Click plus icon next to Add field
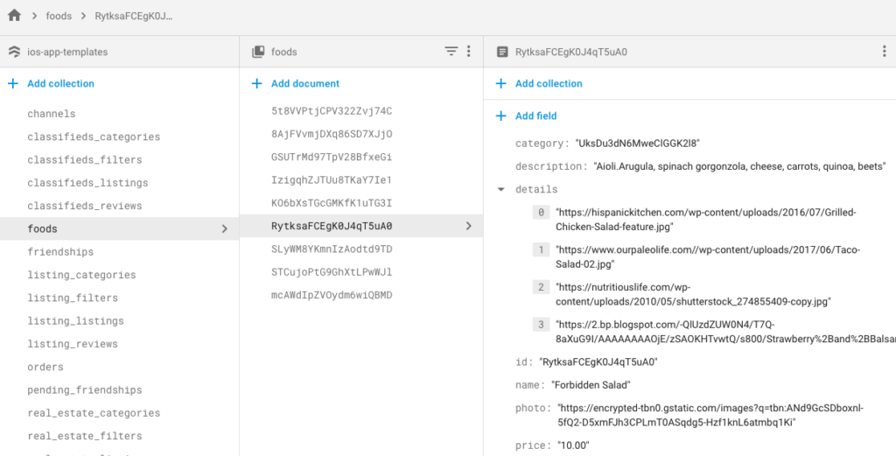Image resolution: width=896 pixels, height=456 pixels. (x=500, y=116)
